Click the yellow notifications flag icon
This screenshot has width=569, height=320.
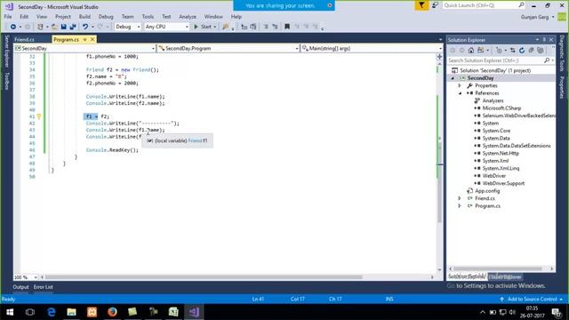(x=421, y=5)
